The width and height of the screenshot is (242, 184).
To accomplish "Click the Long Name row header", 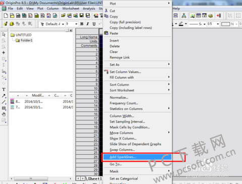I will [x=87, y=37].
